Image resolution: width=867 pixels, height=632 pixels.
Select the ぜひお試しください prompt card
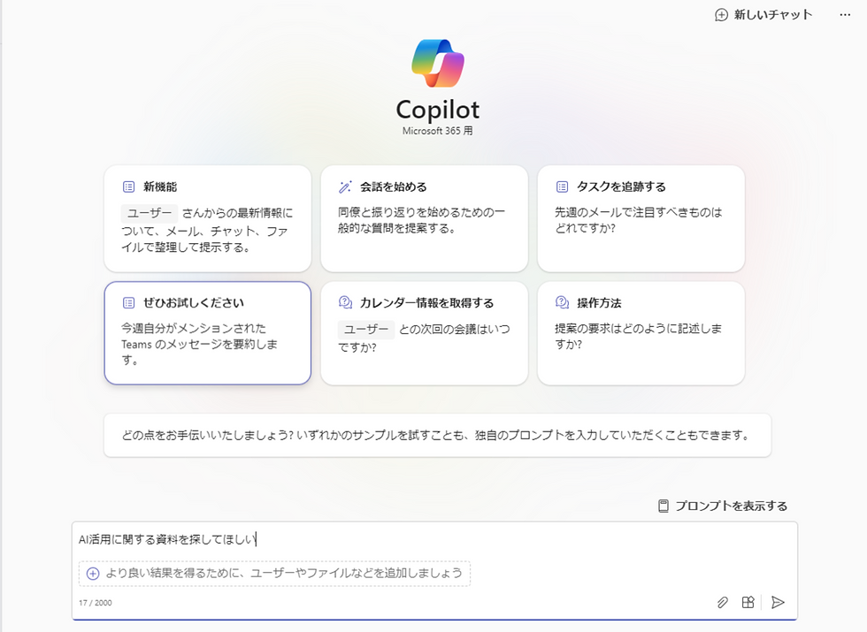pyautogui.click(x=207, y=333)
